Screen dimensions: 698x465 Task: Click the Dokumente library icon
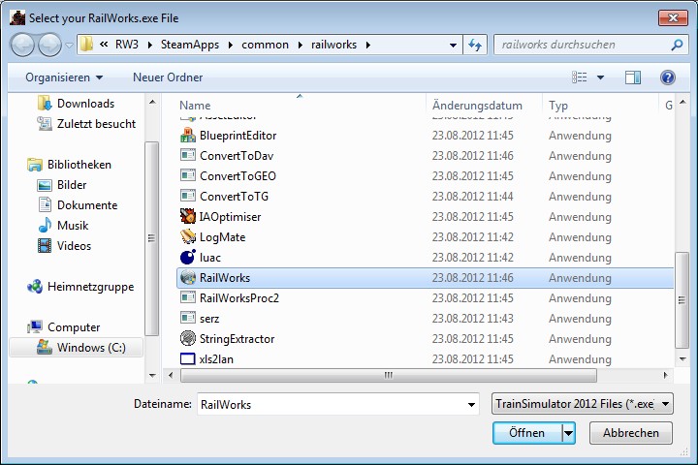[x=45, y=205]
